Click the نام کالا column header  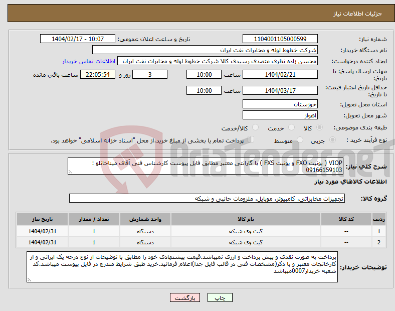[x=246, y=219]
